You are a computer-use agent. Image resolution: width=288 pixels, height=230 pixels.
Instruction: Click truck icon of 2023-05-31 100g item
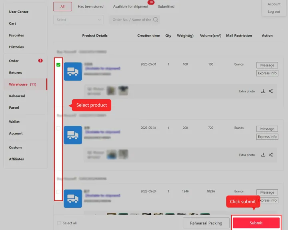point(73,72)
